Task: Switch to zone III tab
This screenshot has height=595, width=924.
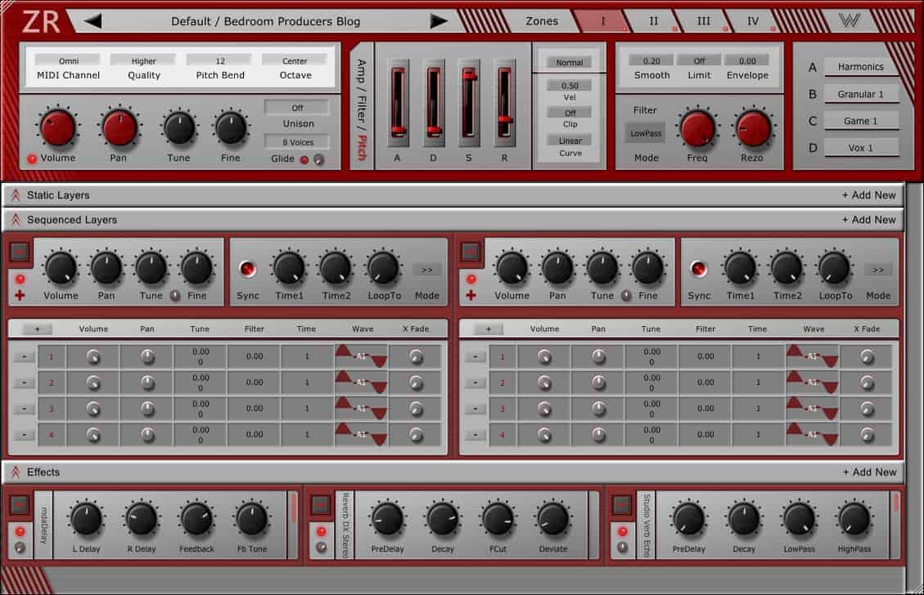Action: (704, 21)
